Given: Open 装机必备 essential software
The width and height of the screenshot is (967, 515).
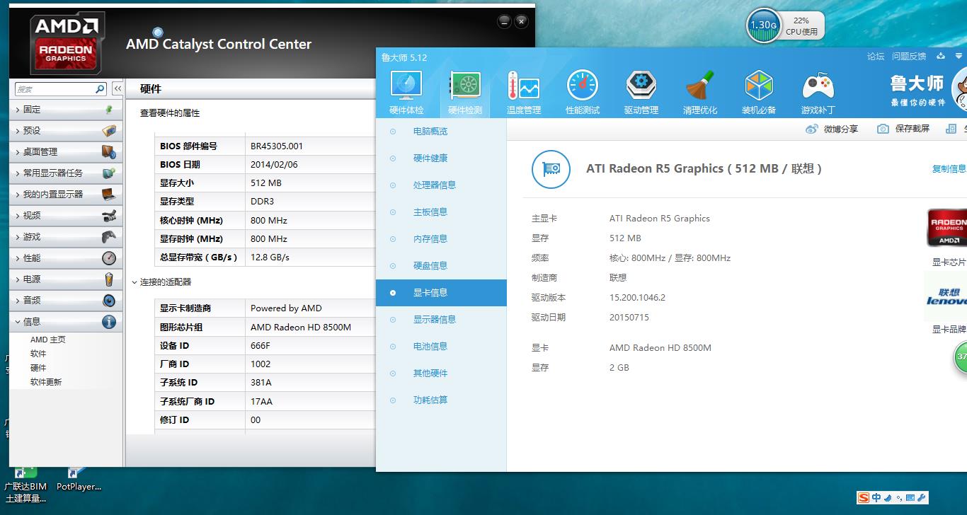Looking at the screenshot, I should click(759, 93).
